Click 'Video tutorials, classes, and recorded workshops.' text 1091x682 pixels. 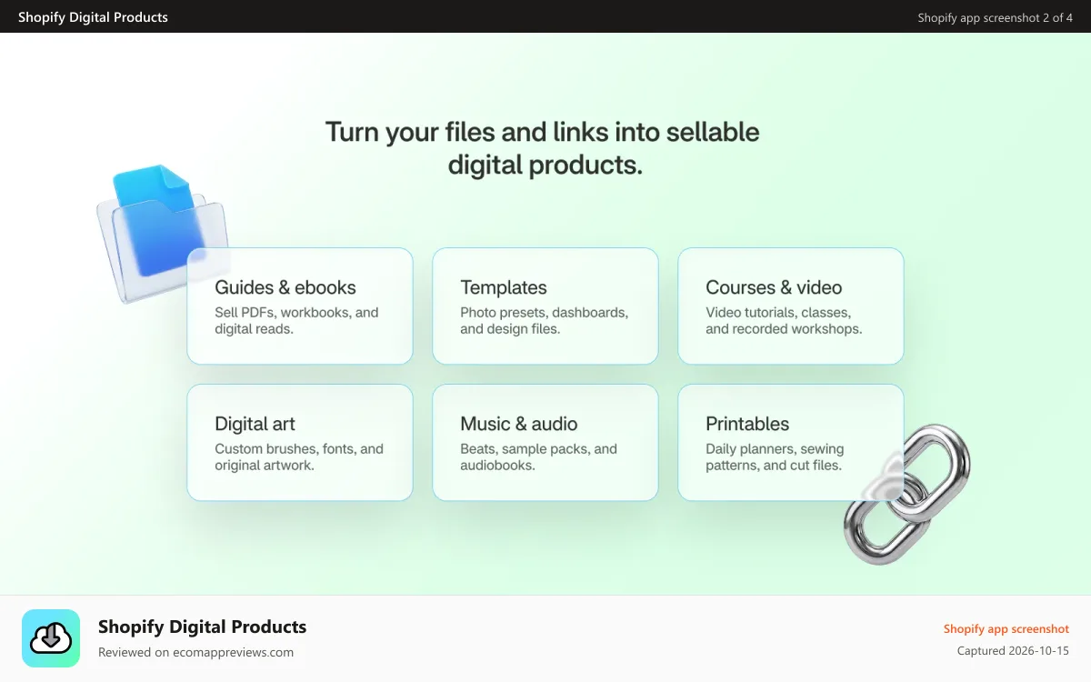[784, 321]
